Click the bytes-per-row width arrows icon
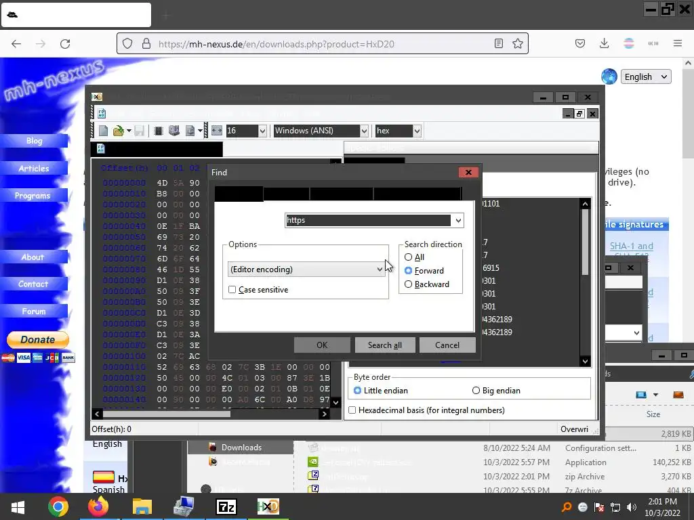This screenshot has height=520, width=694. (216, 131)
